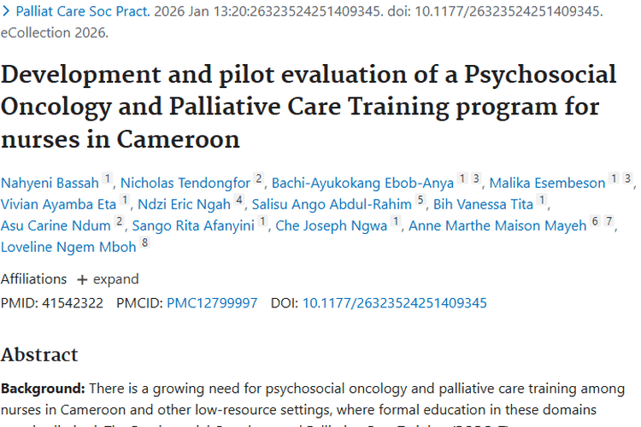Screen dimensions: 641x427
Task: Click author Loveline Ngem Mboh
Action: point(68,247)
